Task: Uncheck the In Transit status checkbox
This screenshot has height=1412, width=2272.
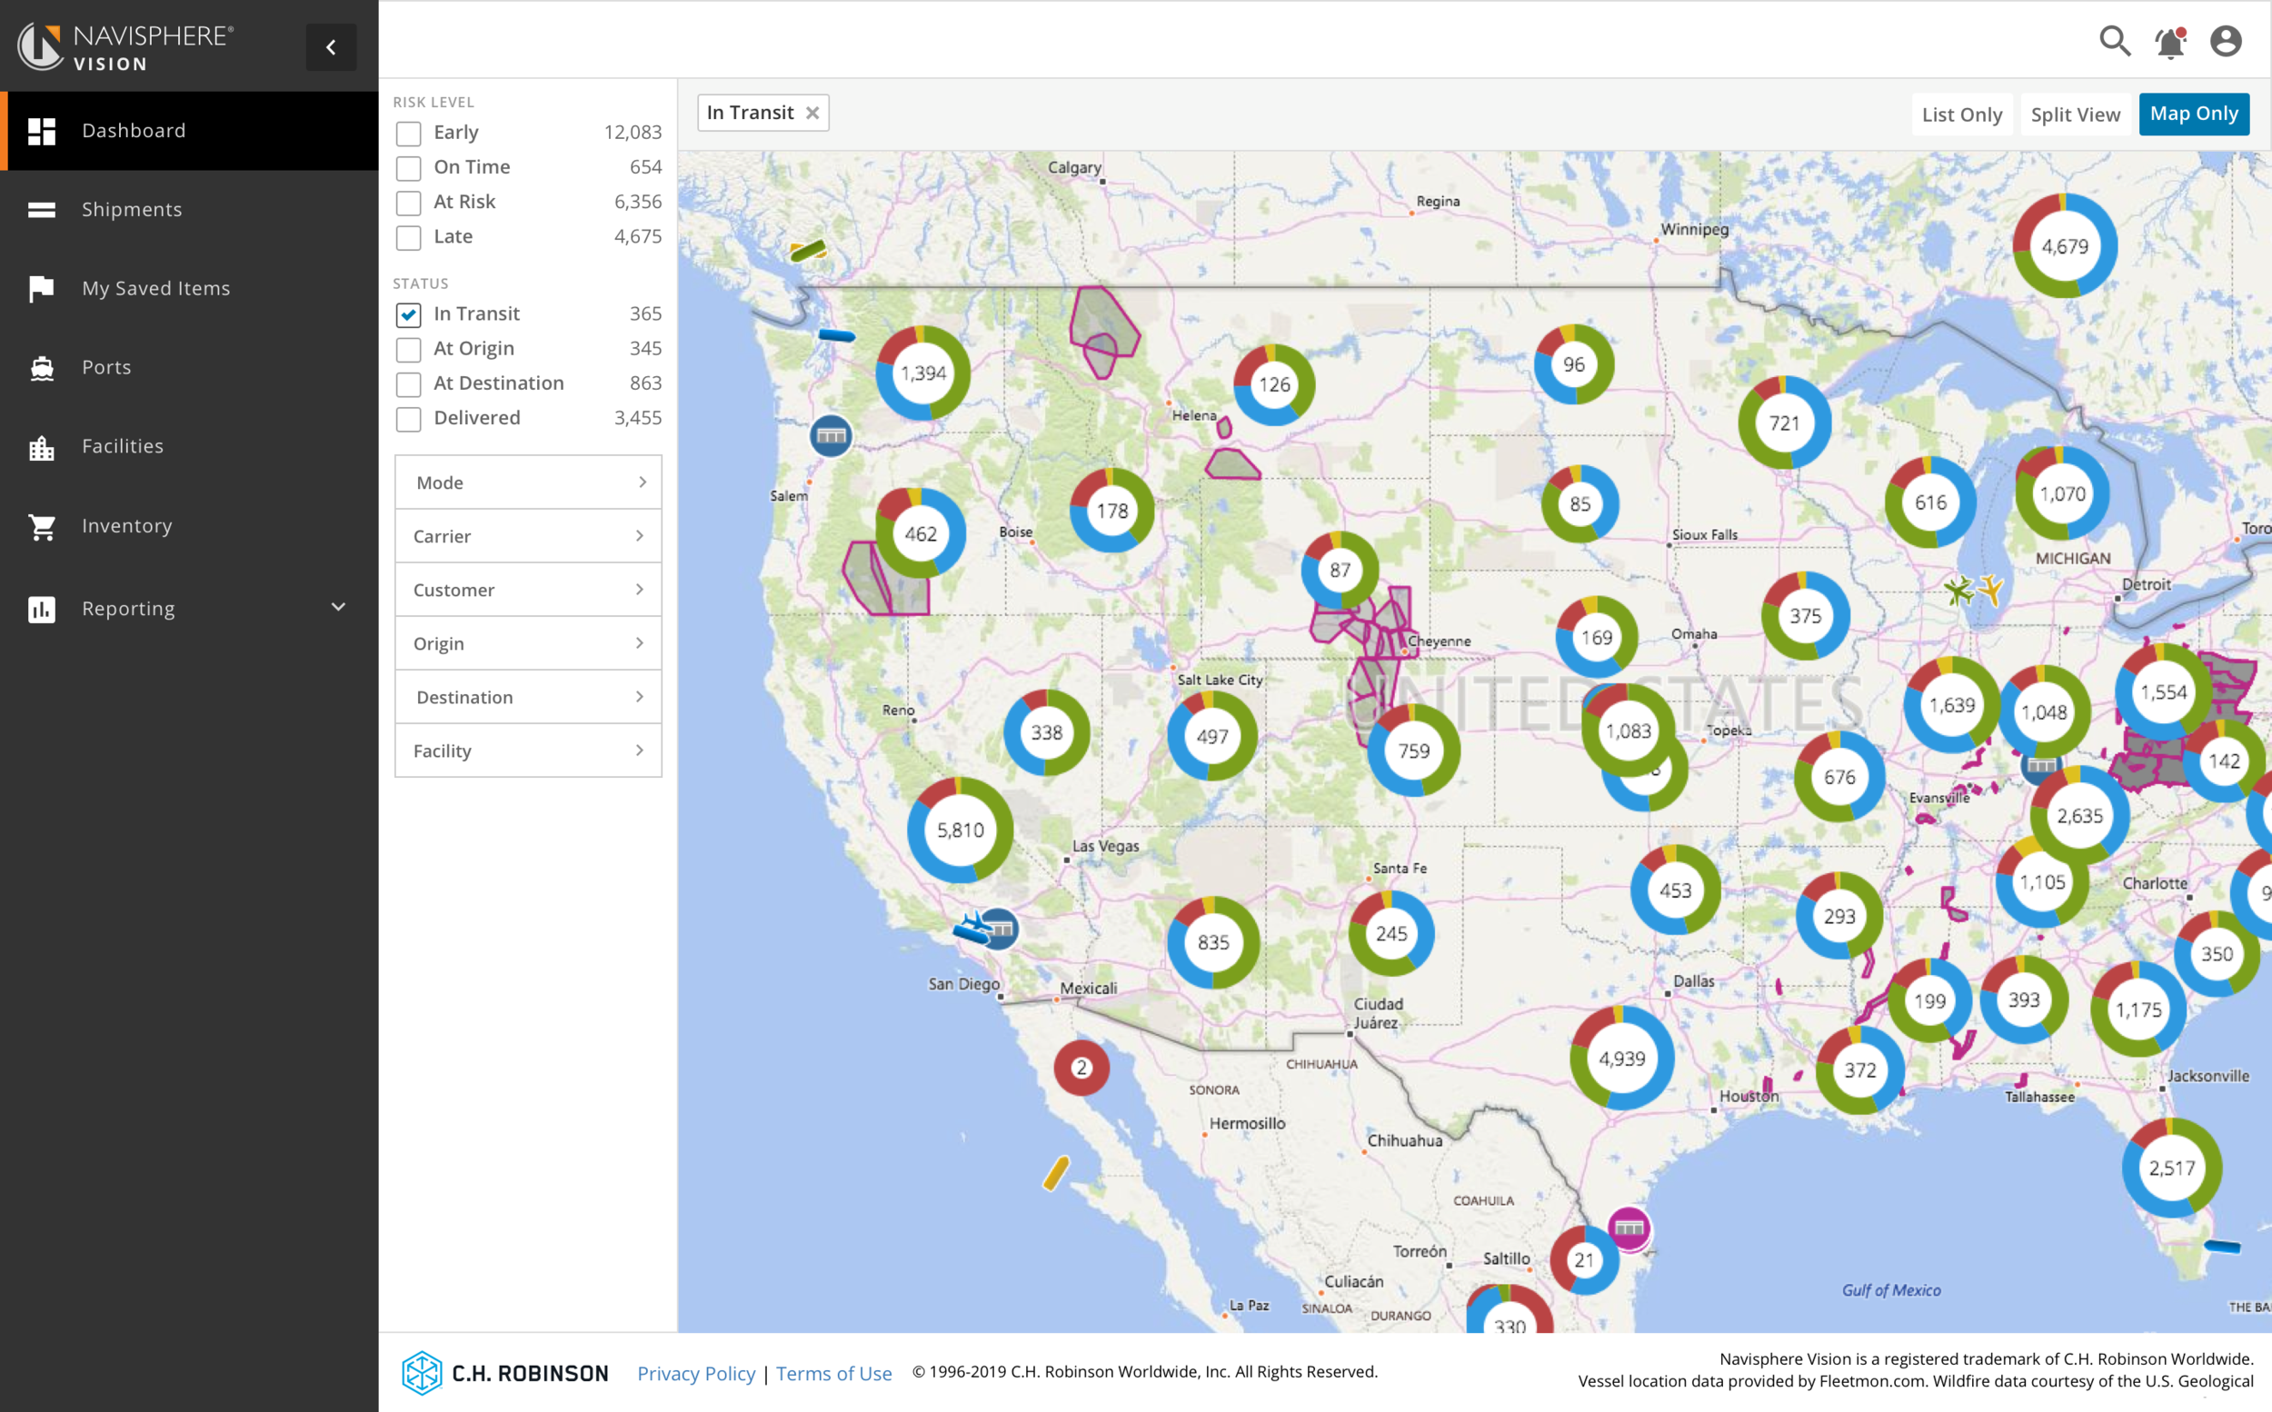Action: pyautogui.click(x=408, y=314)
